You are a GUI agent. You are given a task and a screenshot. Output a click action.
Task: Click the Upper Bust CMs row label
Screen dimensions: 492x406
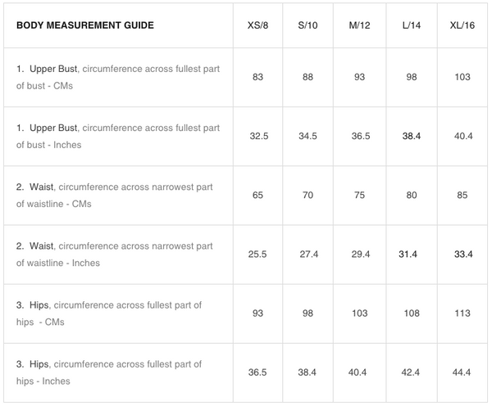118,77
